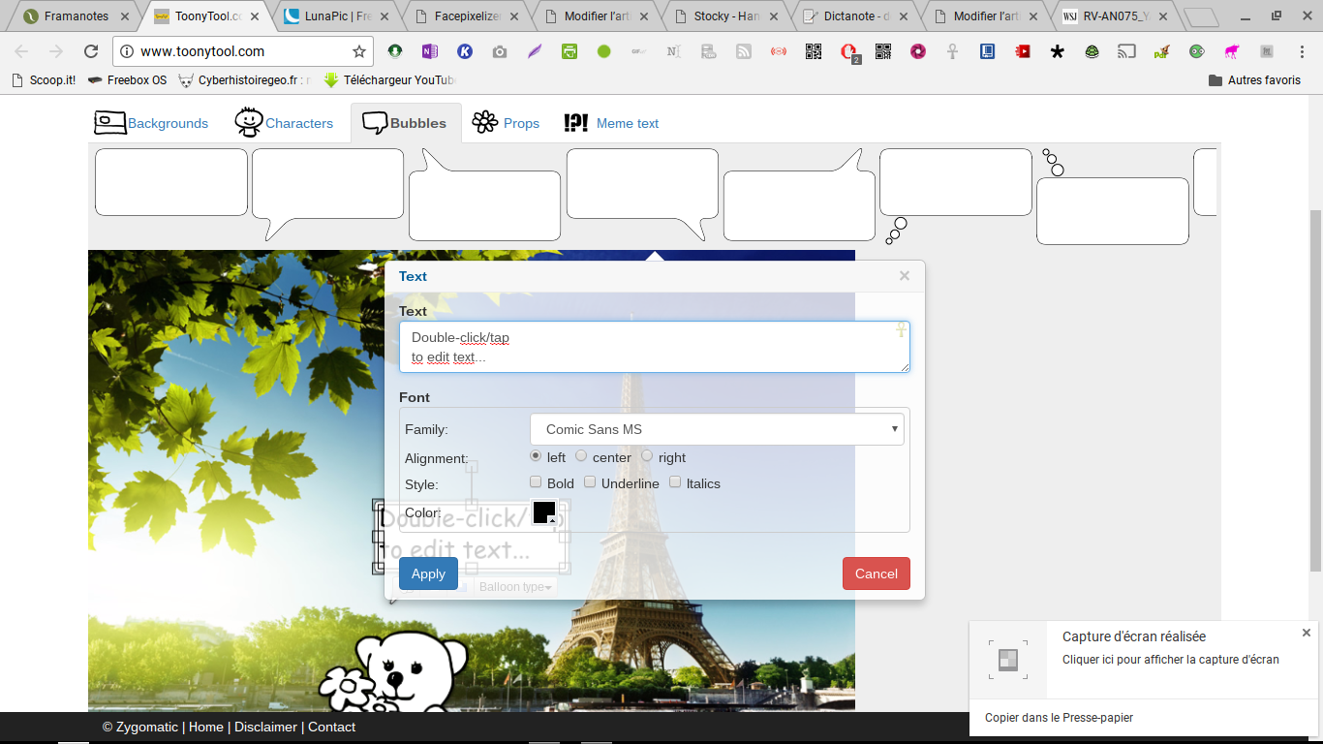Click the green circle extension icon
This screenshot has width=1323, height=744.
click(x=604, y=51)
